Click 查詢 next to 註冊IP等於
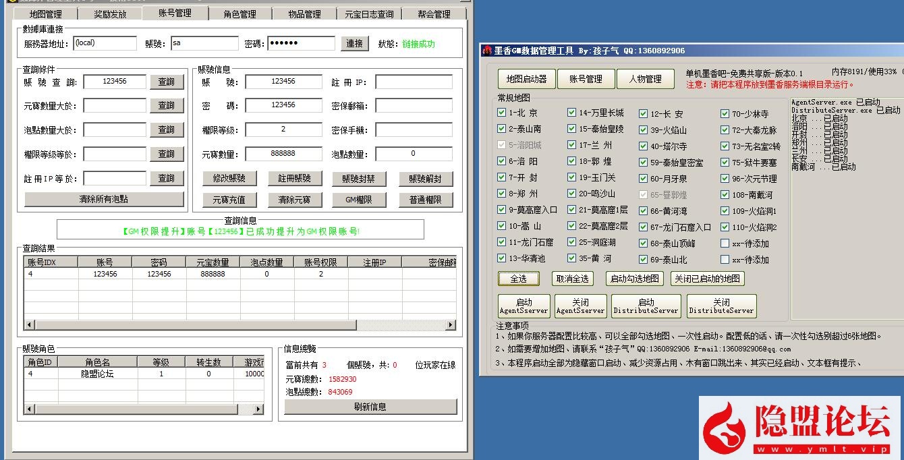Screen dimensions: 904x460 pos(167,179)
